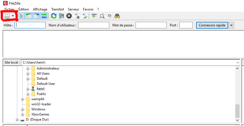Select the D: (Disque Dur) drive
The height and width of the screenshot is (126, 244).
37,119
